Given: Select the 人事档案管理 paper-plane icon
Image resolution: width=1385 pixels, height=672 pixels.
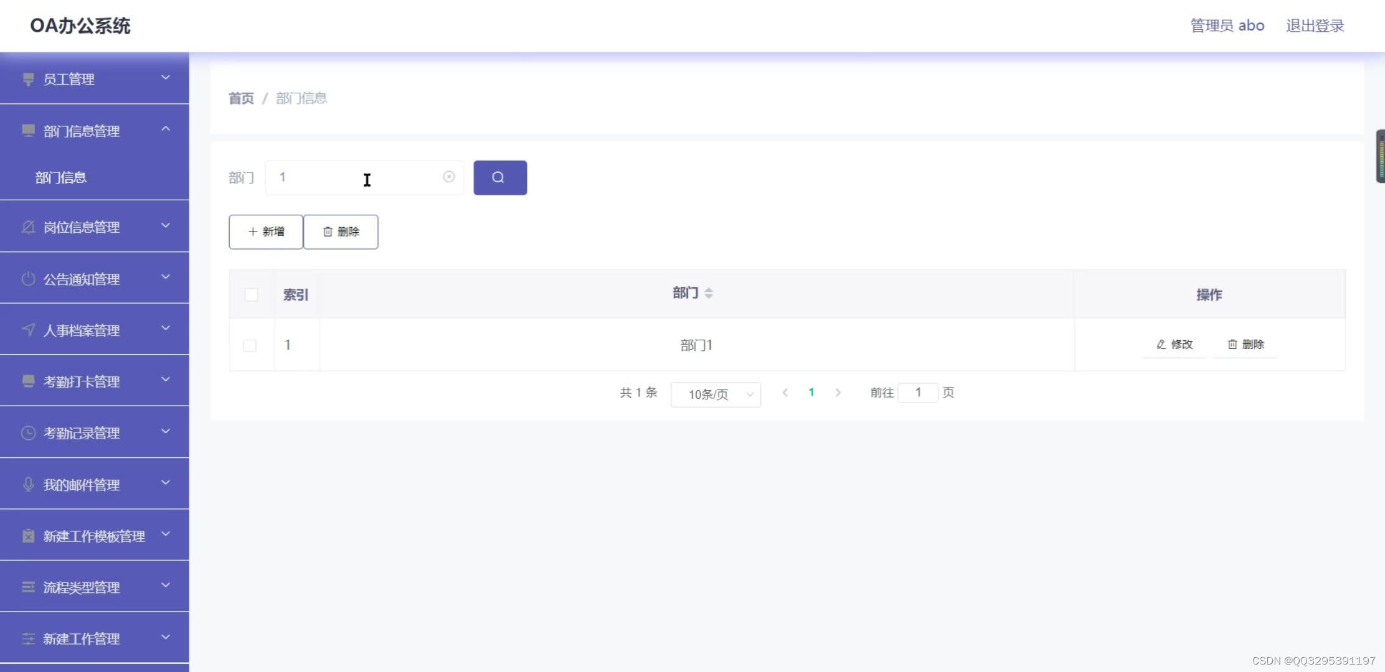Looking at the screenshot, I should tap(27, 329).
